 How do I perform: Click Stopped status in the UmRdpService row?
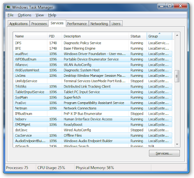(137, 81)
